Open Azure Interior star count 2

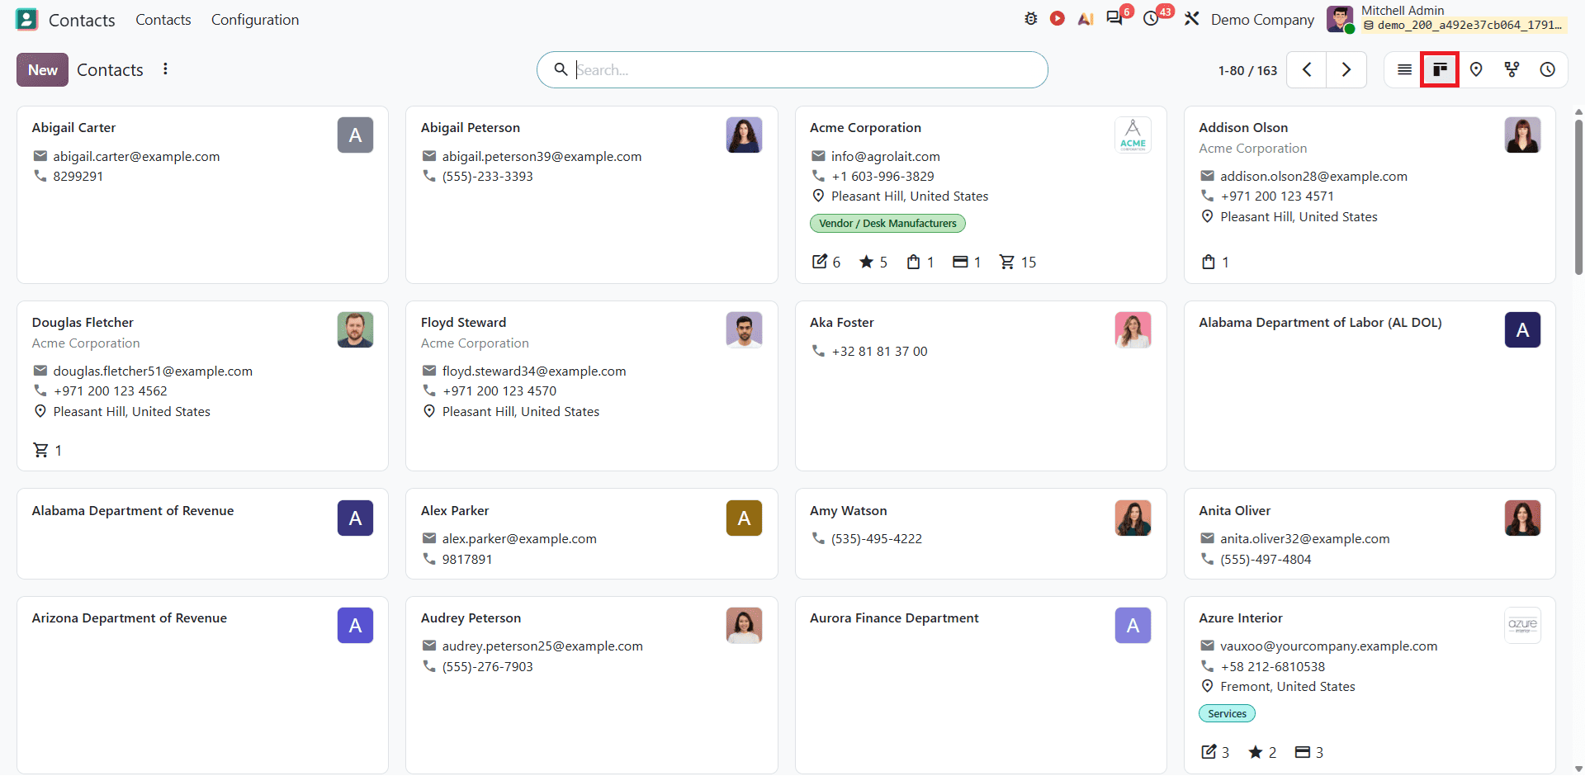coord(1262,752)
